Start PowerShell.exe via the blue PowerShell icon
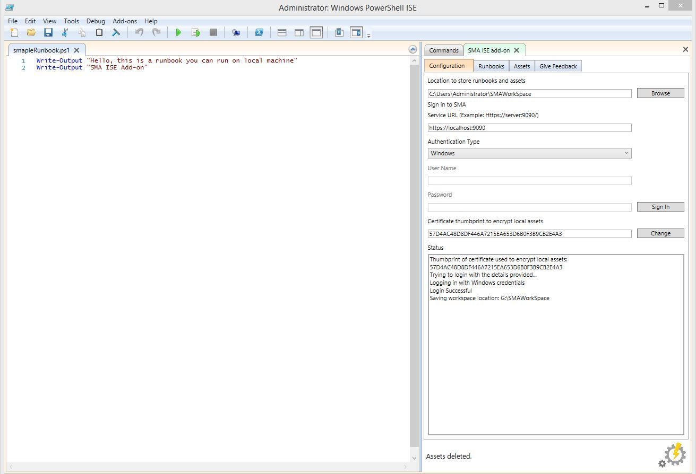696x474 pixels. [x=259, y=32]
